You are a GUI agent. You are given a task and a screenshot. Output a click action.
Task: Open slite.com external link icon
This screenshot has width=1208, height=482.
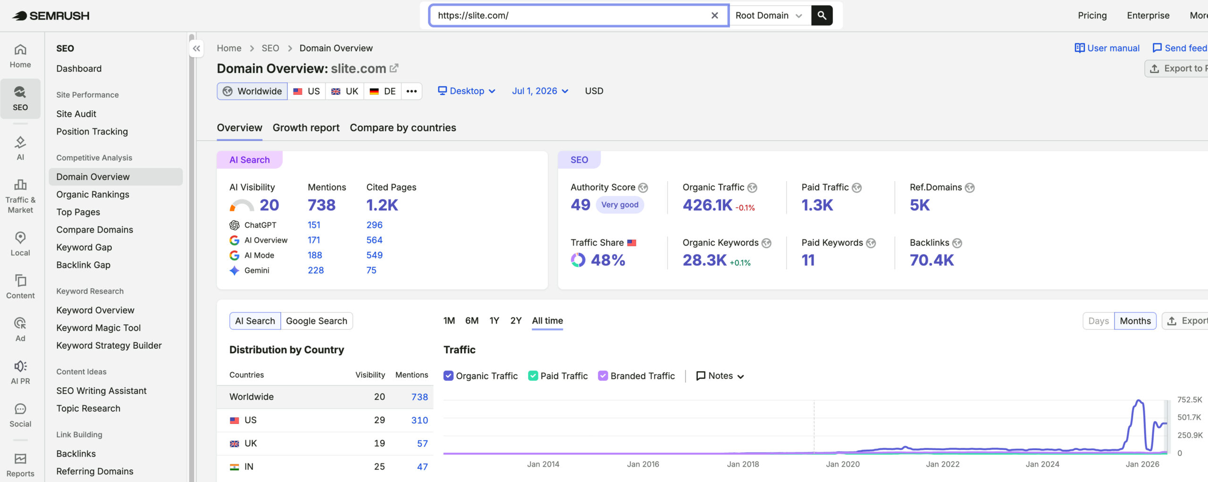click(394, 68)
